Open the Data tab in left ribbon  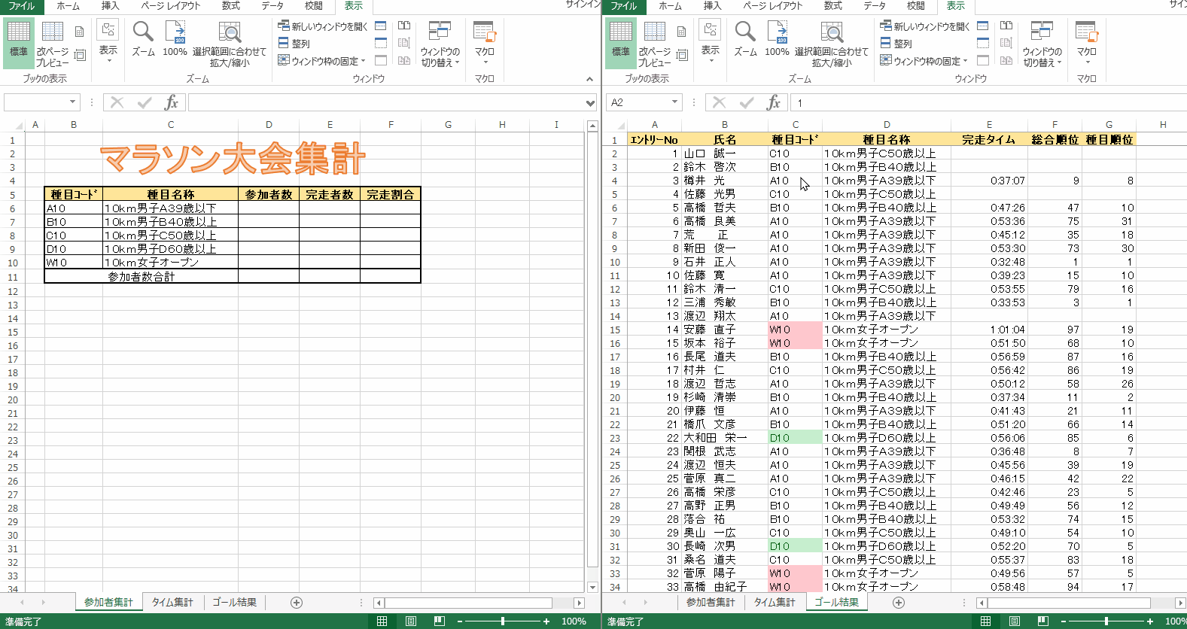coord(272,6)
